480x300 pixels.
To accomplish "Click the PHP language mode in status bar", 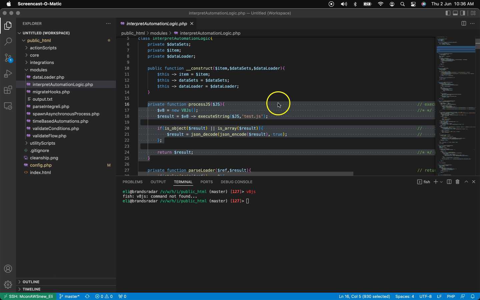I will [451, 296].
